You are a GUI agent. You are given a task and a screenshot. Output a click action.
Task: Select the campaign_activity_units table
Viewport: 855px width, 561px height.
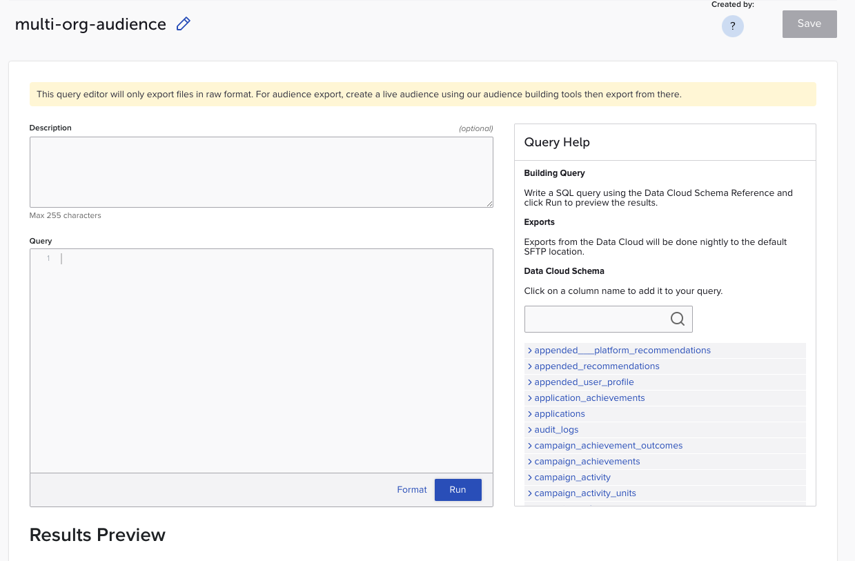pos(584,493)
